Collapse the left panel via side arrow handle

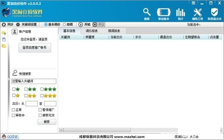coord(9,79)
